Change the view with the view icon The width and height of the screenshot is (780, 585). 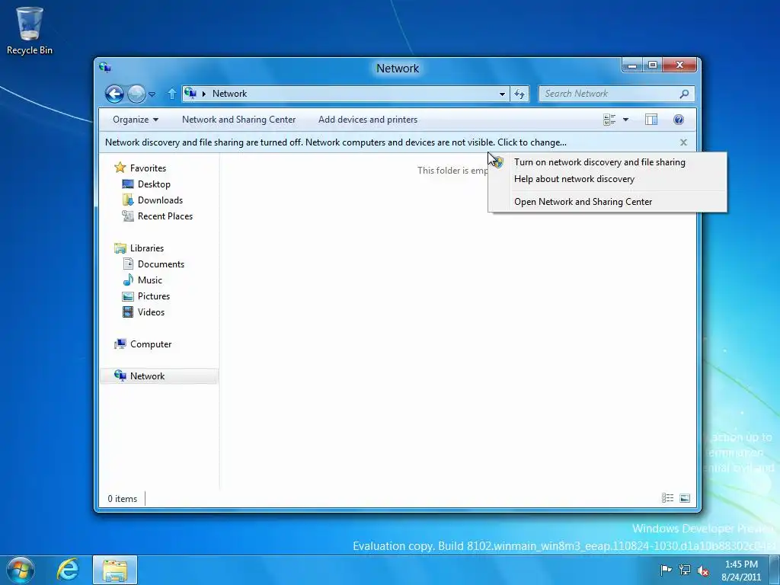pyautogui.click(x=609, y=120)
